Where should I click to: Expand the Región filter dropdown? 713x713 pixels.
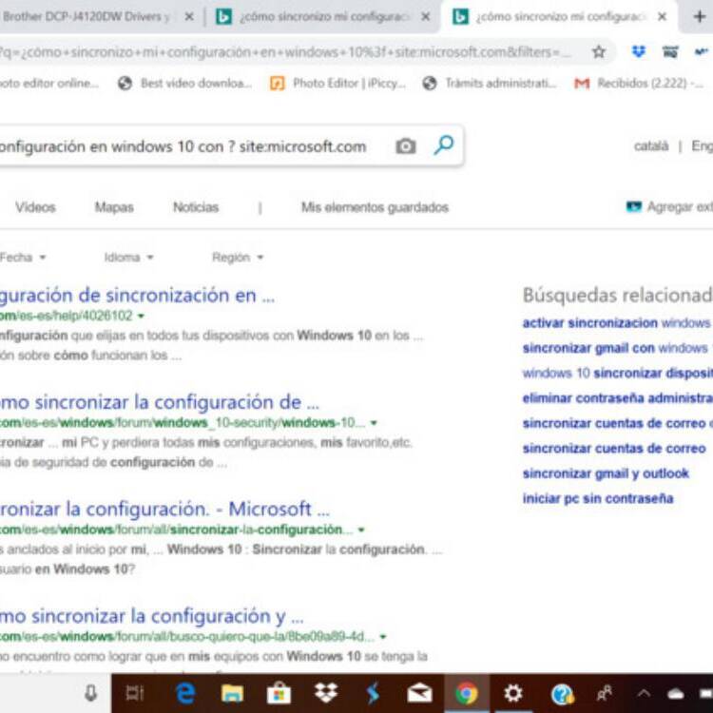[x=238, y=258]
